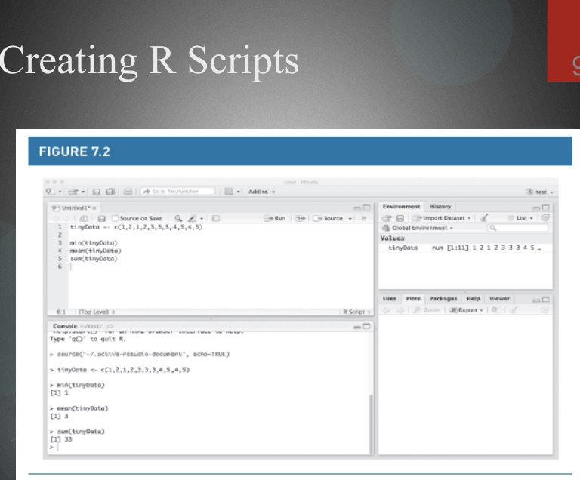Open the test project menu
The image size is (580, 480).
pos(540,192)
